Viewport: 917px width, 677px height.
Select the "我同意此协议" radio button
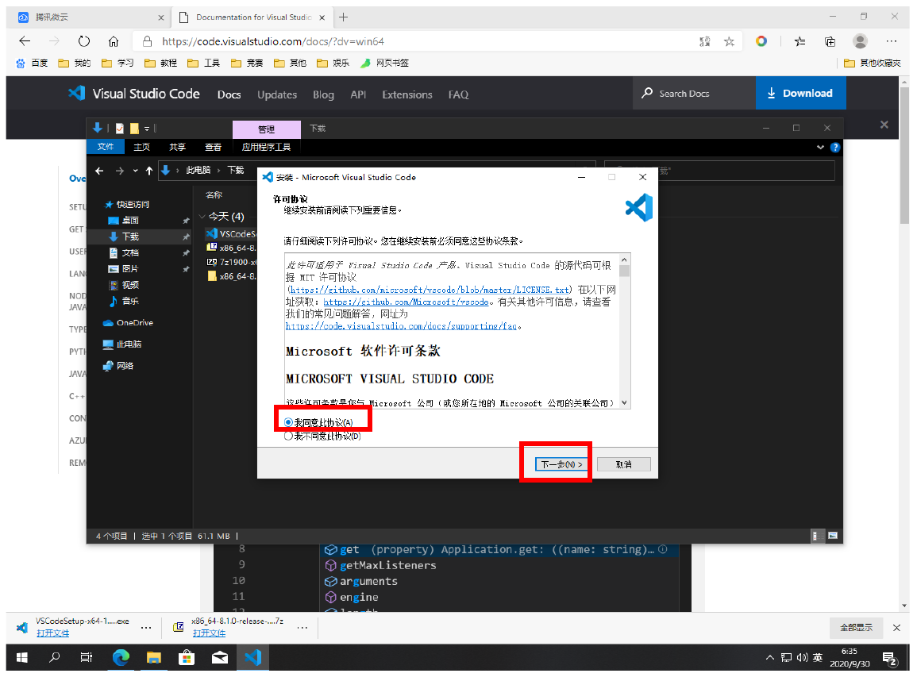(x=289, y=422)
